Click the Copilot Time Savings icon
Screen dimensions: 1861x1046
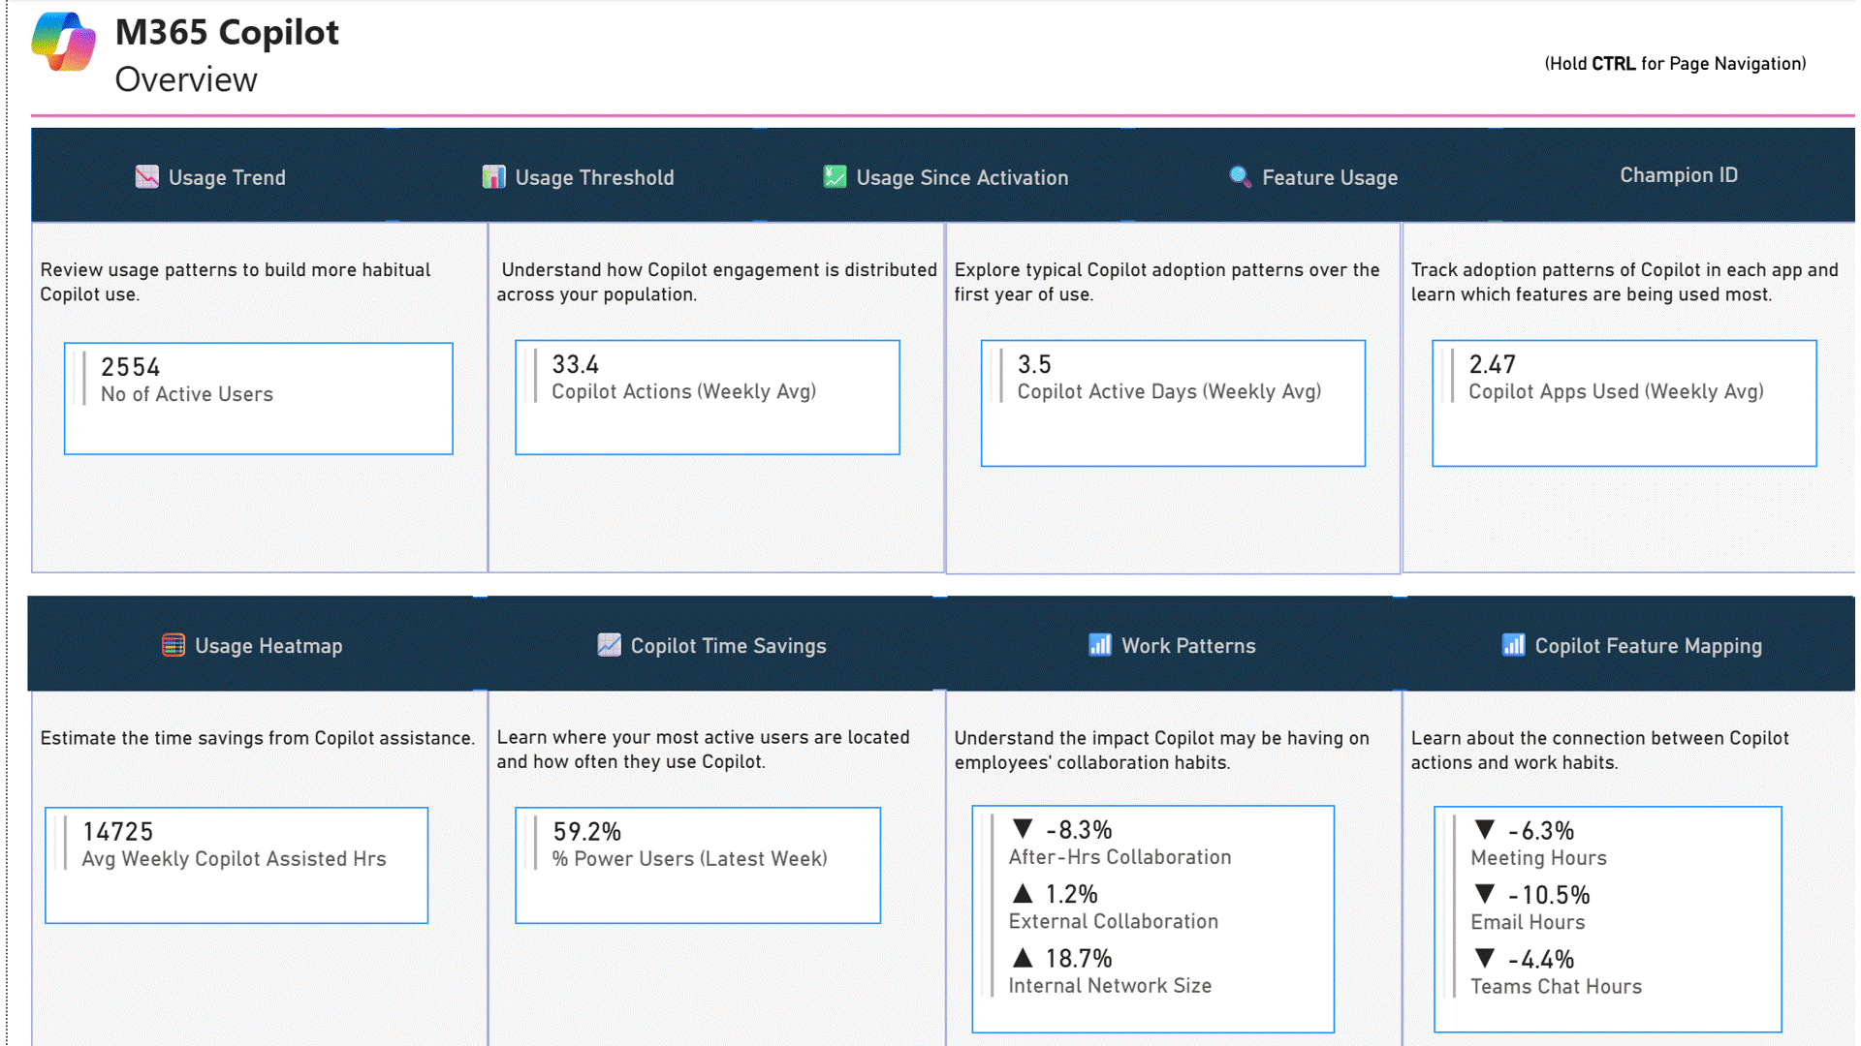tap(609, 645)
